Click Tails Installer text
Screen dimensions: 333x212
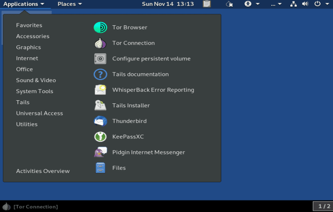click(x=131, y=106)
